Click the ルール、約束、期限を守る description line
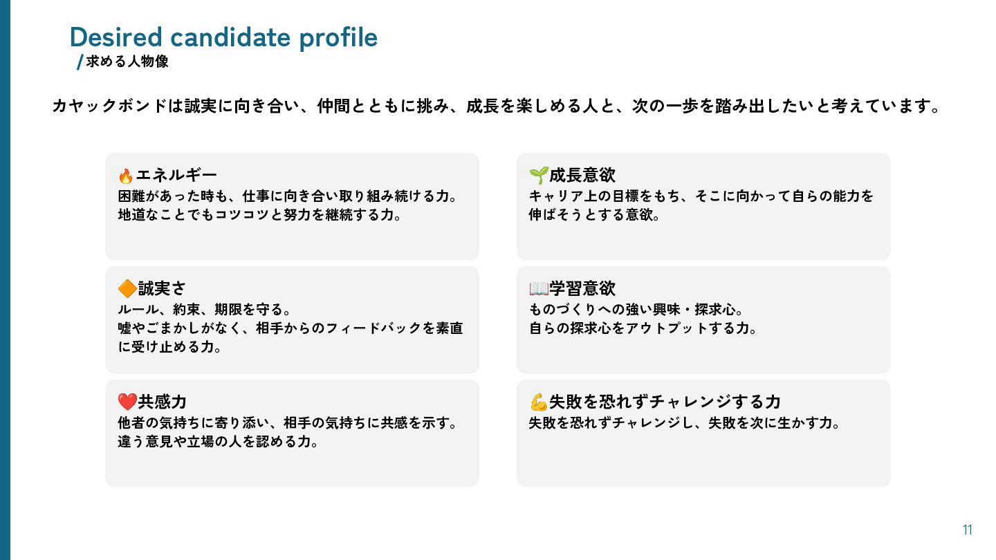996x560 pixels. 208,309
